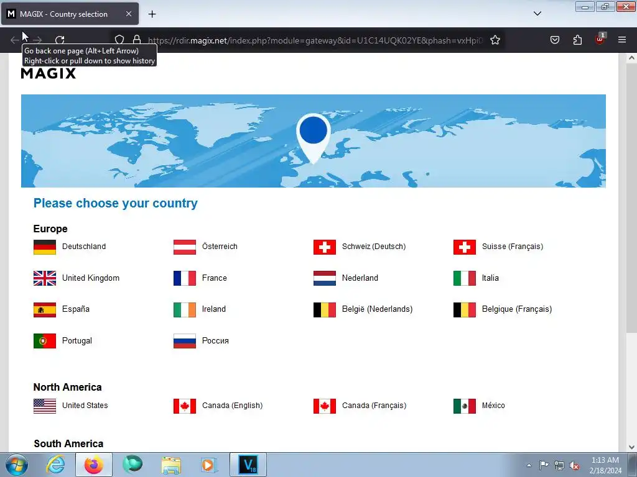Click the page scrollbar up arrow

(x=631, y=58)
